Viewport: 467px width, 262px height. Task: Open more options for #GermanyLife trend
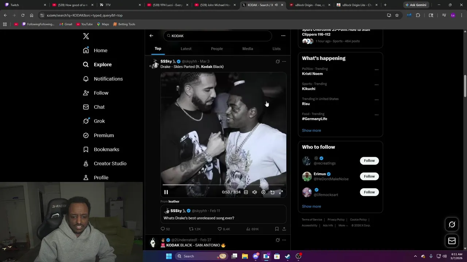377,115
